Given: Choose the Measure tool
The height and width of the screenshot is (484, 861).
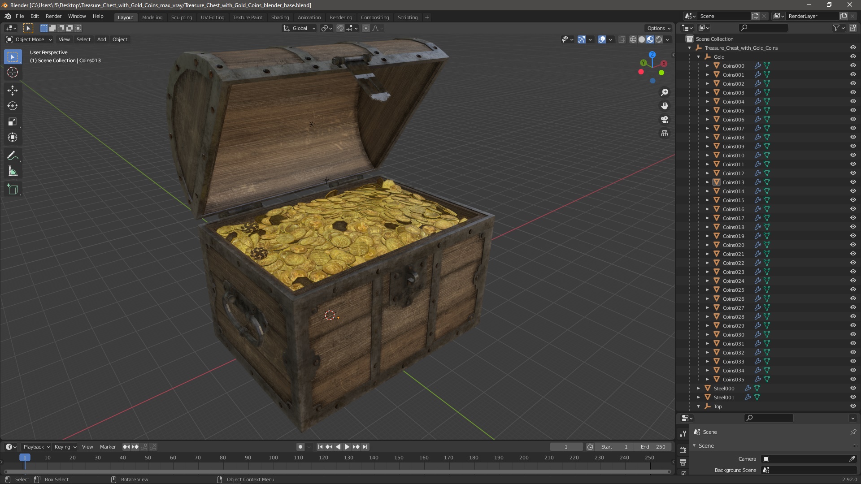Looking at the screenshot, I should pyautogui.click(x=13, y=171).
